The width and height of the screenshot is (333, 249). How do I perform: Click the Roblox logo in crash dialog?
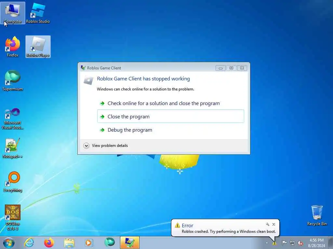click(88, 80)
